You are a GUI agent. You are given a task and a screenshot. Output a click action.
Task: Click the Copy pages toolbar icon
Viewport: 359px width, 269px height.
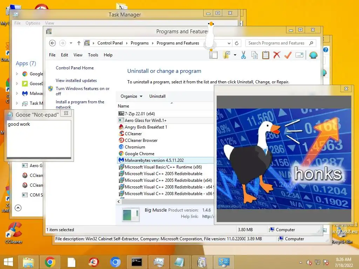[x=255, y=55]
